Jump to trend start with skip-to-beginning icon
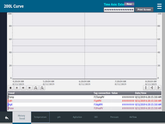The width and height of the screenshot is (165, 124). click(17, 88)
